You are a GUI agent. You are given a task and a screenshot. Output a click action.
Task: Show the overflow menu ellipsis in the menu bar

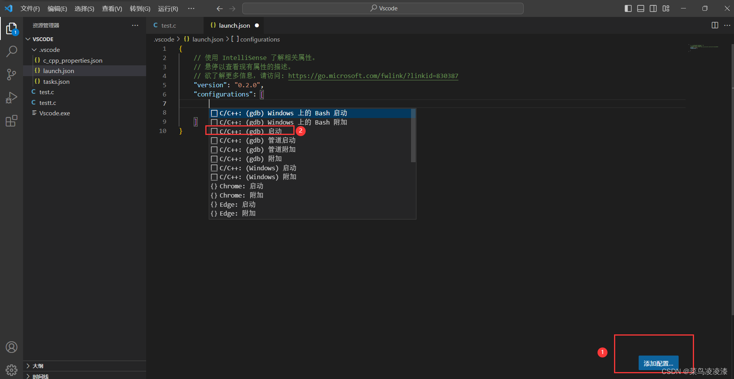point(191,8)
